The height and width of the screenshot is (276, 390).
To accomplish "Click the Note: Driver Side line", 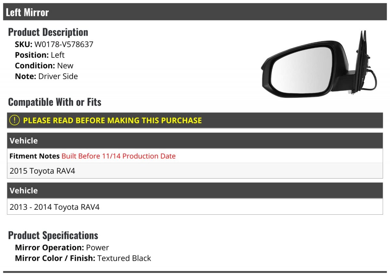I will 46,76.
